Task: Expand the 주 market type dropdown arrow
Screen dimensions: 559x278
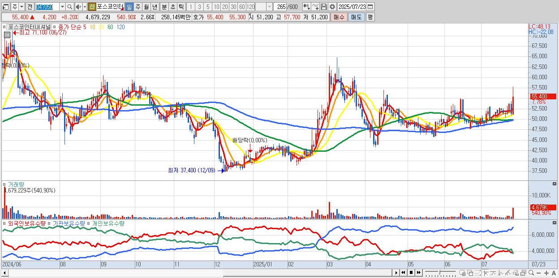Action: tap(21, 7)
